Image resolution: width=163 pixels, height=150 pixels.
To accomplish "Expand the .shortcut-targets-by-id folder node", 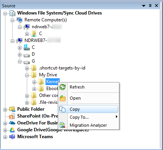I will point(27,68).
